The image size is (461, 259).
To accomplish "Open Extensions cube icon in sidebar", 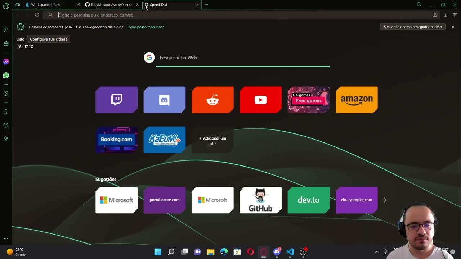I will [6, 125].
